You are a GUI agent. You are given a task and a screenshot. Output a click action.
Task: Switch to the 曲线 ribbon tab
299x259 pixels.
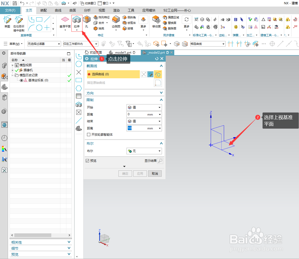pyautogui.click(x=58, y=10)
